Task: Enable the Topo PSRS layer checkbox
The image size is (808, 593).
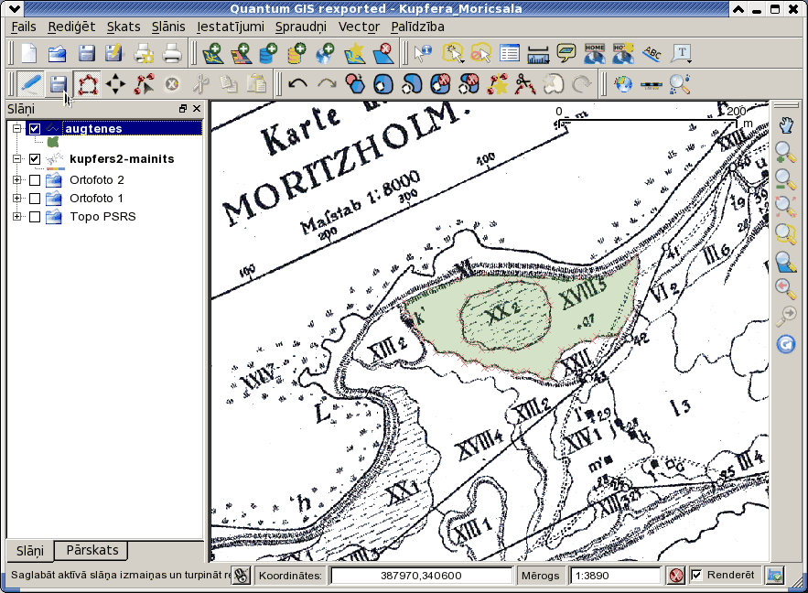Action: pyautogui.click(x=35, y=217)
